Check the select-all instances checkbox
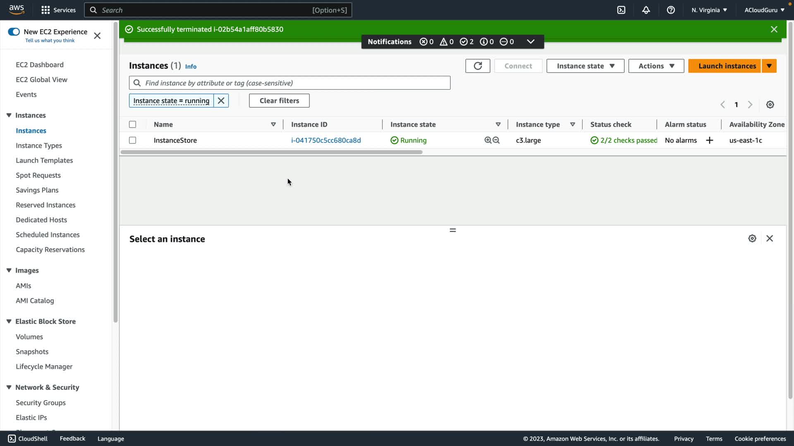794x446 pixels. click(132, 124)
